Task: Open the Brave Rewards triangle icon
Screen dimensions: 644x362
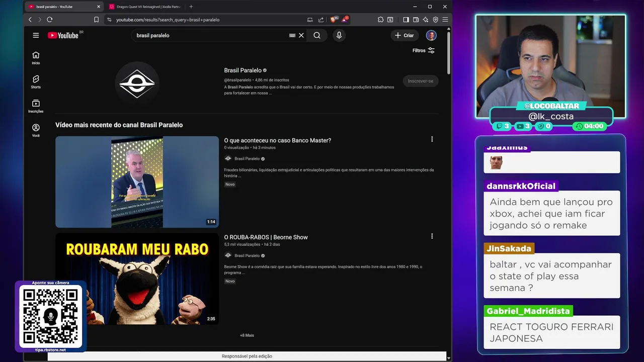Action: pos(345,20)
